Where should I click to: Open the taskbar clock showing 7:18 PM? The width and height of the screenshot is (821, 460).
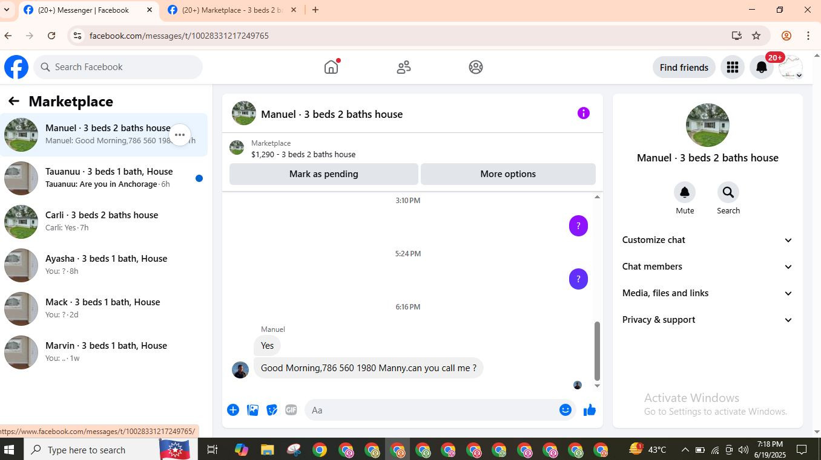pos(770,449)
